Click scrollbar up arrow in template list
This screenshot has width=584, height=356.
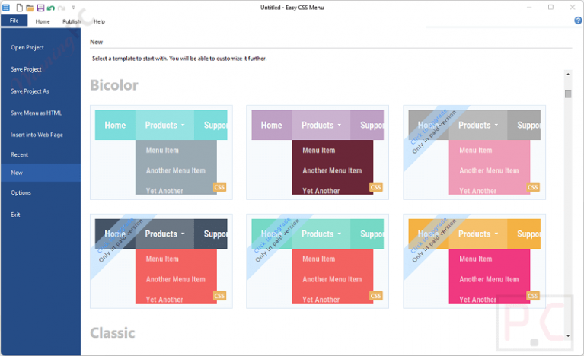tap(568, 75)
